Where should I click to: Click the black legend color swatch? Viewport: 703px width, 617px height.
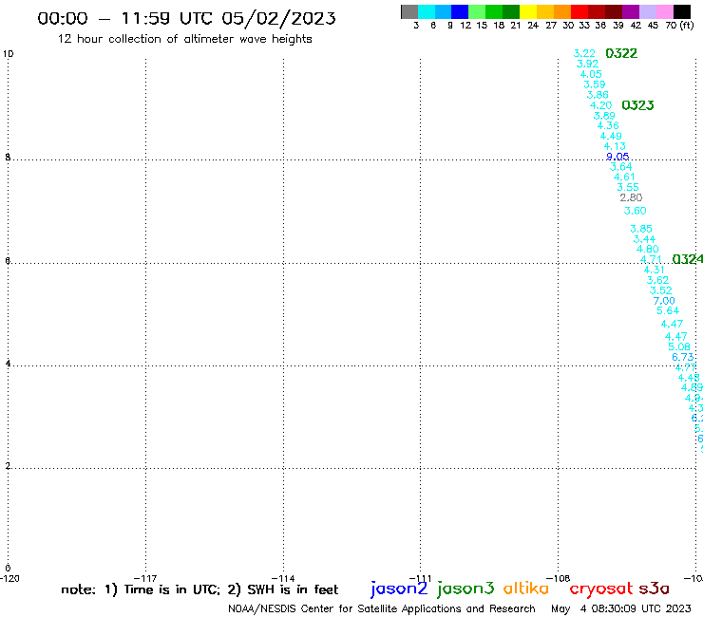pyautogui.click(x=682, y=11)
